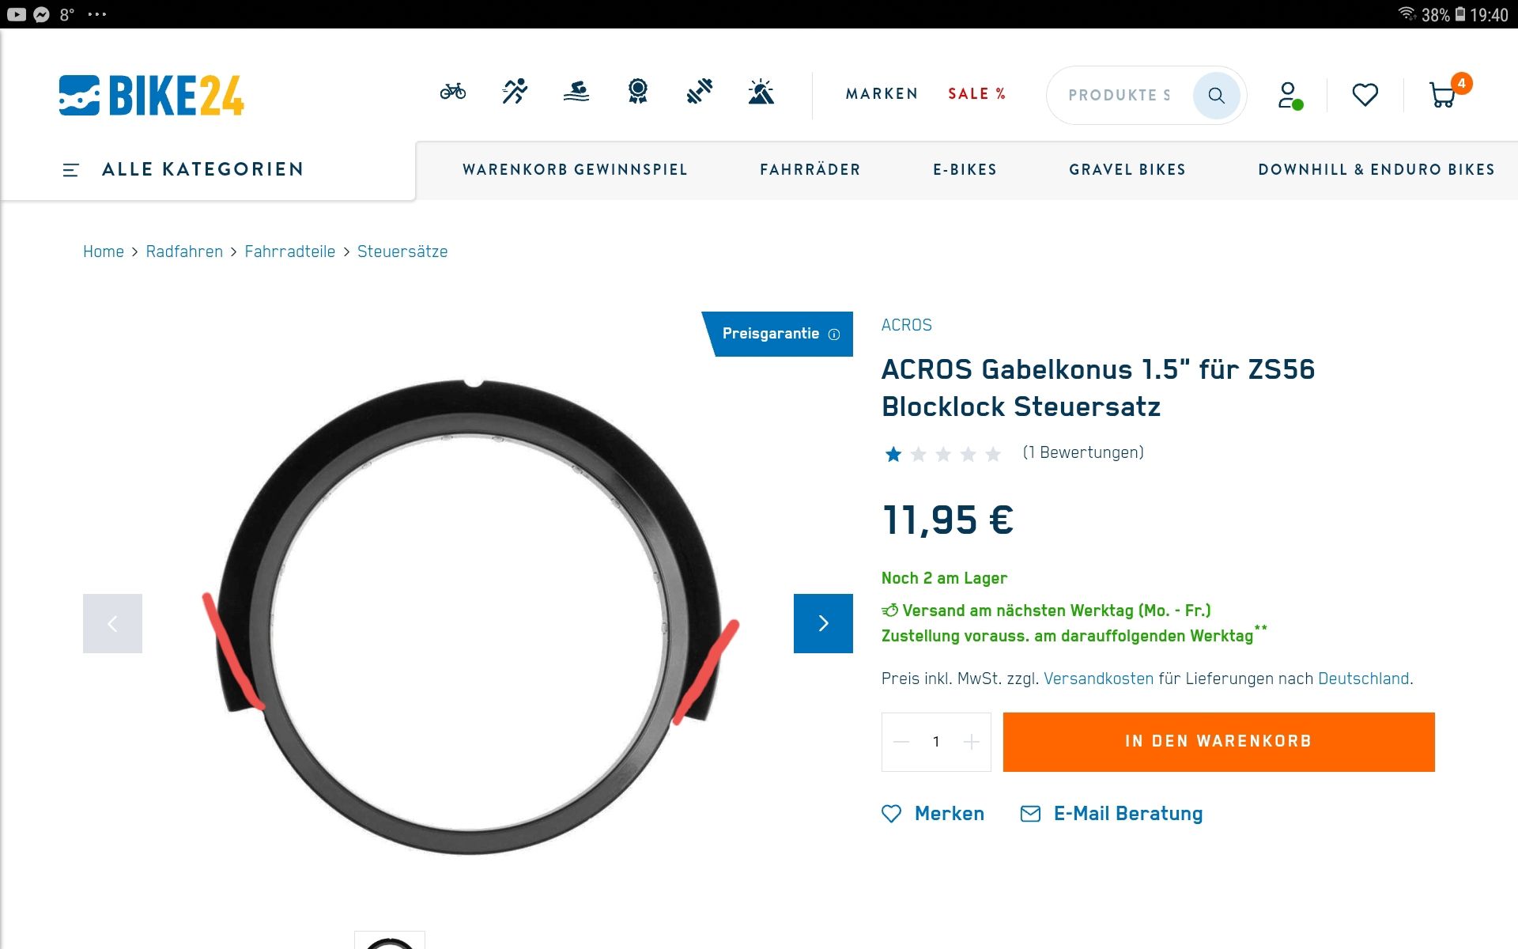Click the search magnifier button

(1216, 96)
